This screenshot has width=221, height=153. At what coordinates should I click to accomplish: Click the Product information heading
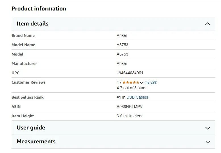(x=39, y=8)
